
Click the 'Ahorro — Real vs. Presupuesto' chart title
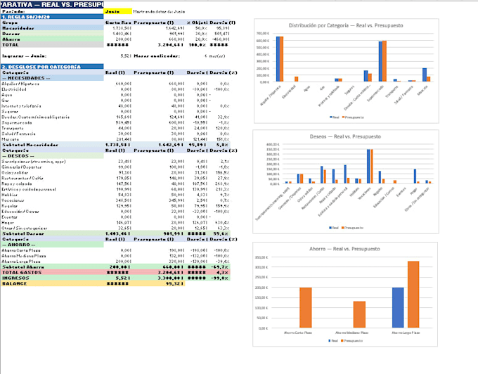(x=344, y=249)
